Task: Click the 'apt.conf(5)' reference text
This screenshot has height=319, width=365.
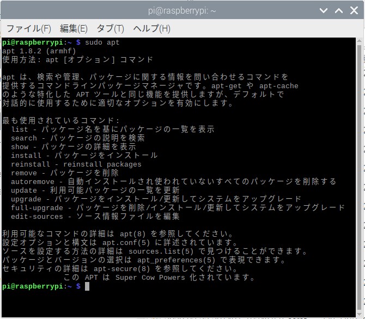Action: pyautogui.click(x=126, y=243)
